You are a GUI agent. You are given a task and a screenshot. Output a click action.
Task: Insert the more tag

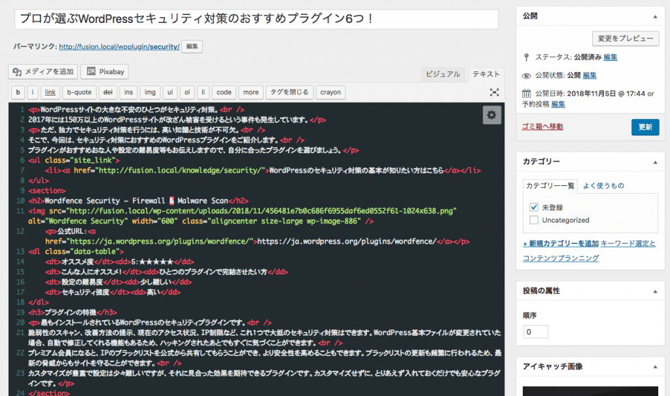point(251,92)
